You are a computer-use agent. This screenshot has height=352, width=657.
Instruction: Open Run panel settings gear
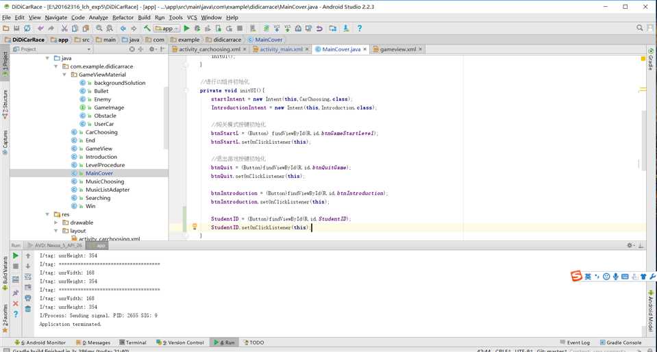(630, 245)
